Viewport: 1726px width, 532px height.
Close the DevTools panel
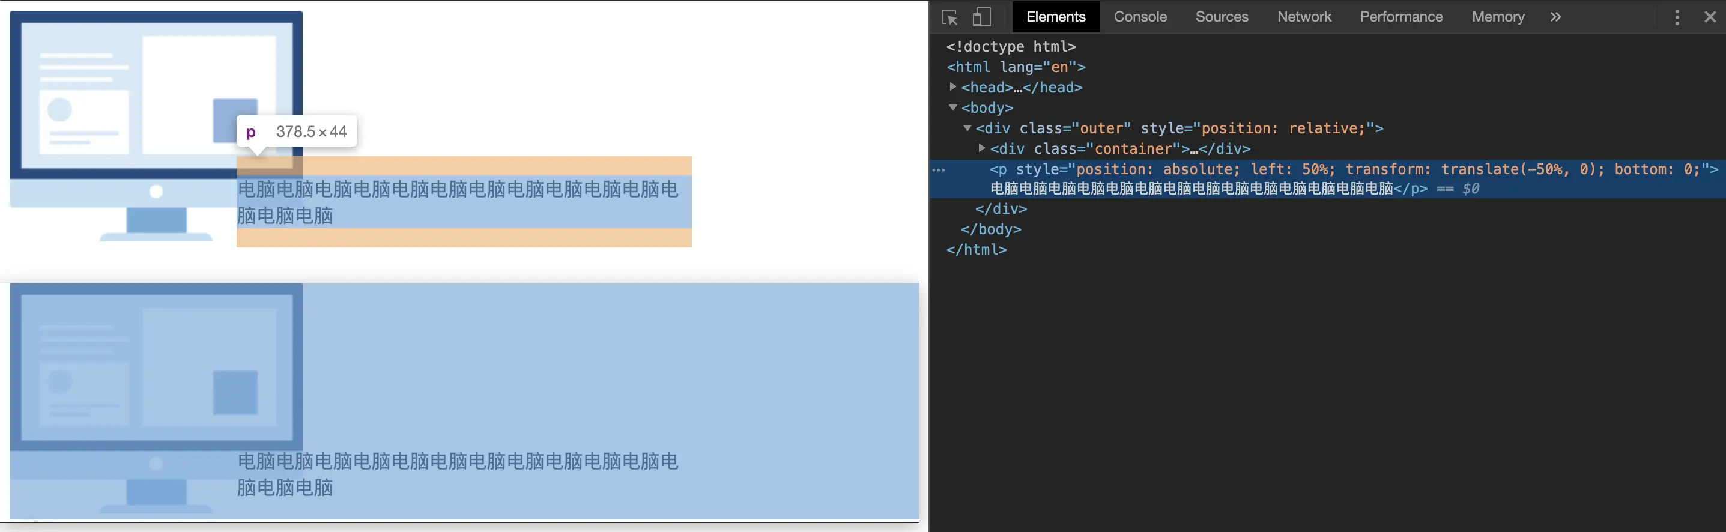tap(1710, 17)
